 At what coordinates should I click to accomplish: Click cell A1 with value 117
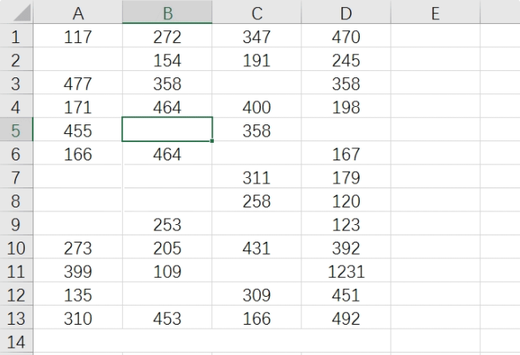pyautogui.click(x=78, y=37)
